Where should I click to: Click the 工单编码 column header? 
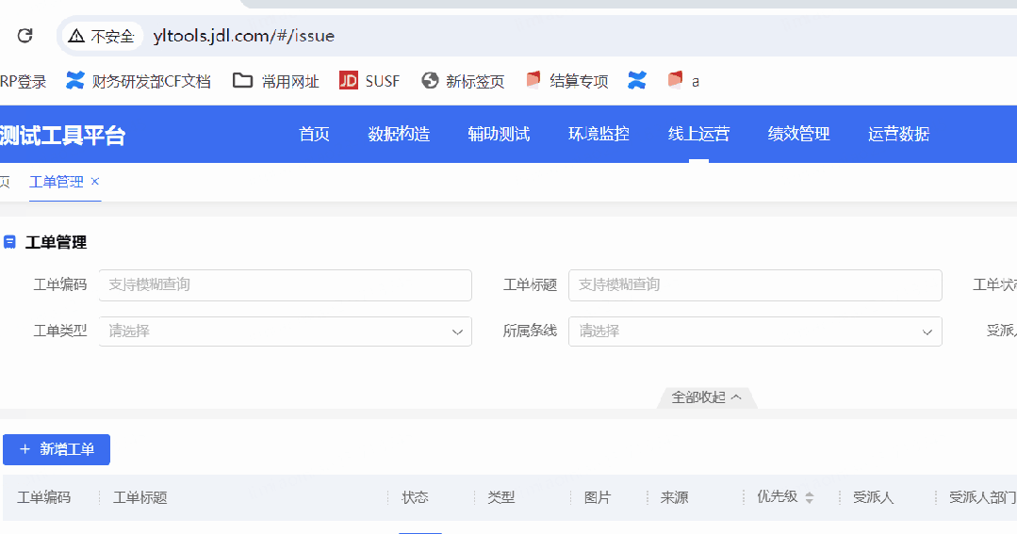coord(43,497)
